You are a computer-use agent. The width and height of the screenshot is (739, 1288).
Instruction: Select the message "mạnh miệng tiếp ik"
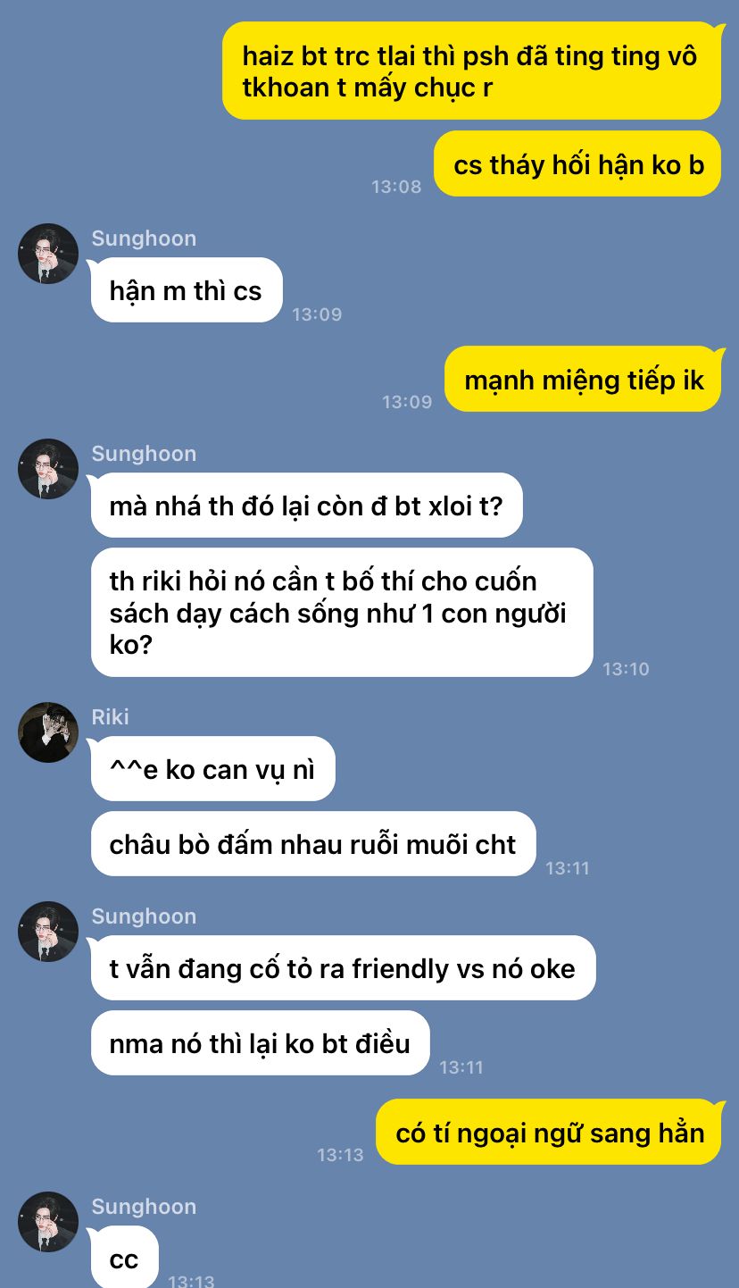click(x=583, y=380)
